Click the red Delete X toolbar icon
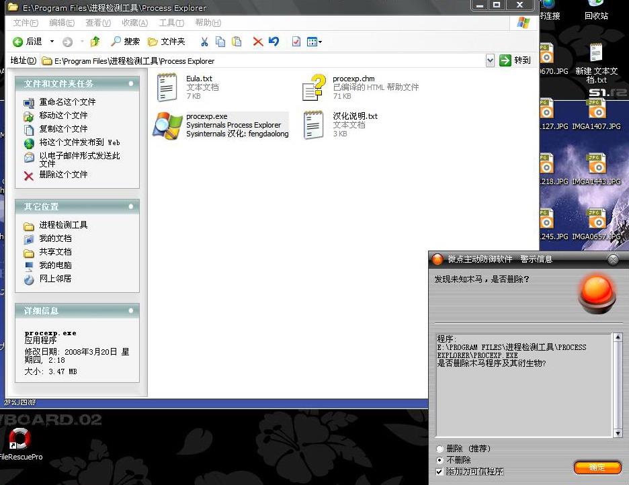The height and width of the screenshot is (485, 629). (258, 42)
